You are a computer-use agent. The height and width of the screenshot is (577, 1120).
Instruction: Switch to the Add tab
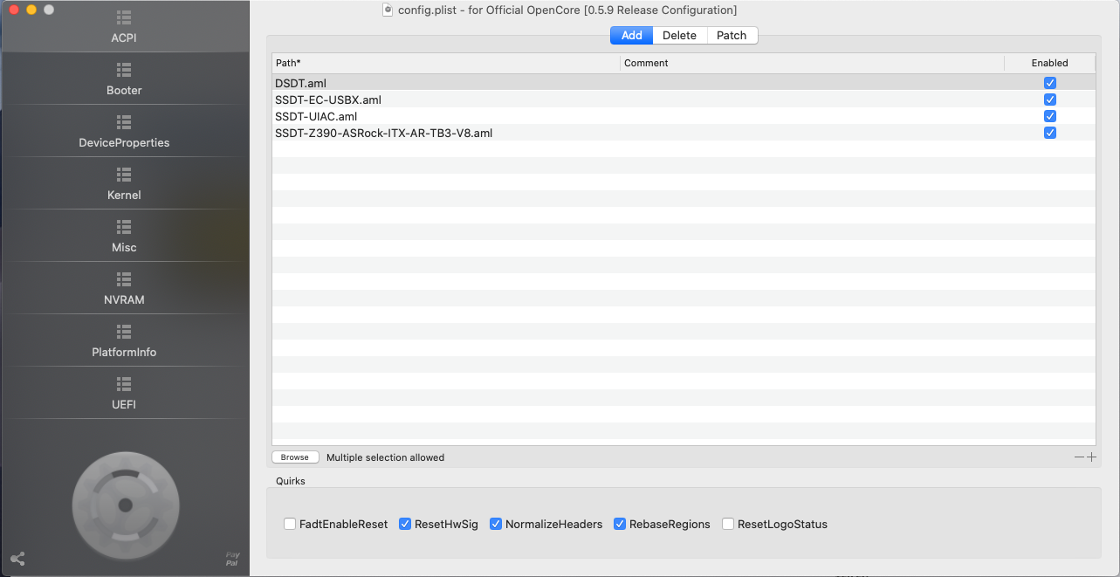pos(632,35)
